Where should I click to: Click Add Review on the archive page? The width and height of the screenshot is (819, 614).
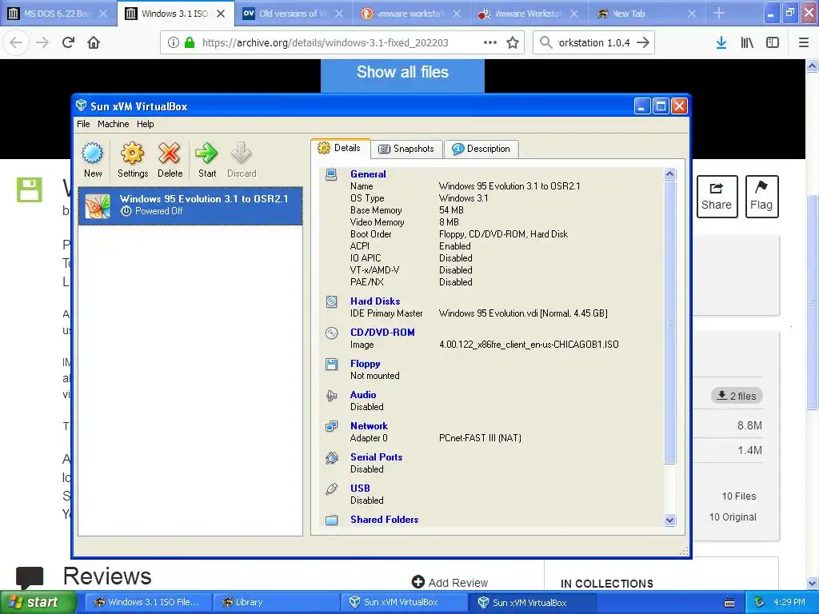point(449,582)
